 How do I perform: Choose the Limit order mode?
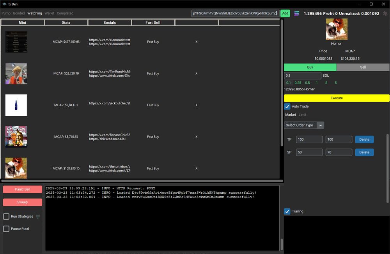click(303, 115)
